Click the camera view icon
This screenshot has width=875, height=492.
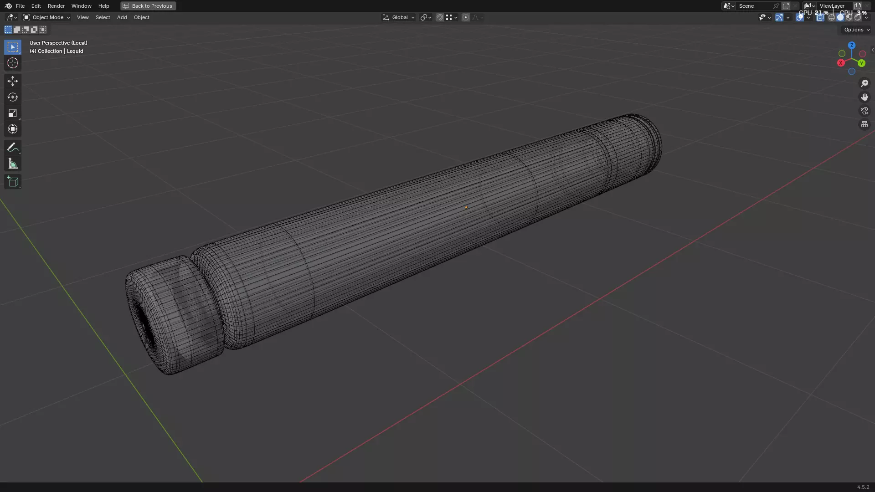tap(865, 111)
